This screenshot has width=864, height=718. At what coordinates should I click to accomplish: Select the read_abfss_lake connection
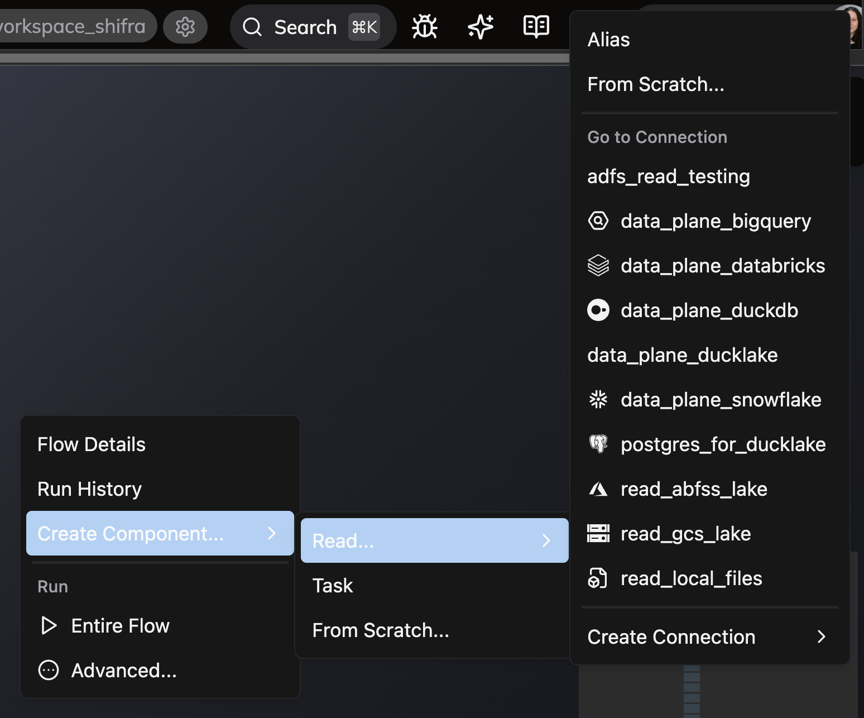click(709, 489)
